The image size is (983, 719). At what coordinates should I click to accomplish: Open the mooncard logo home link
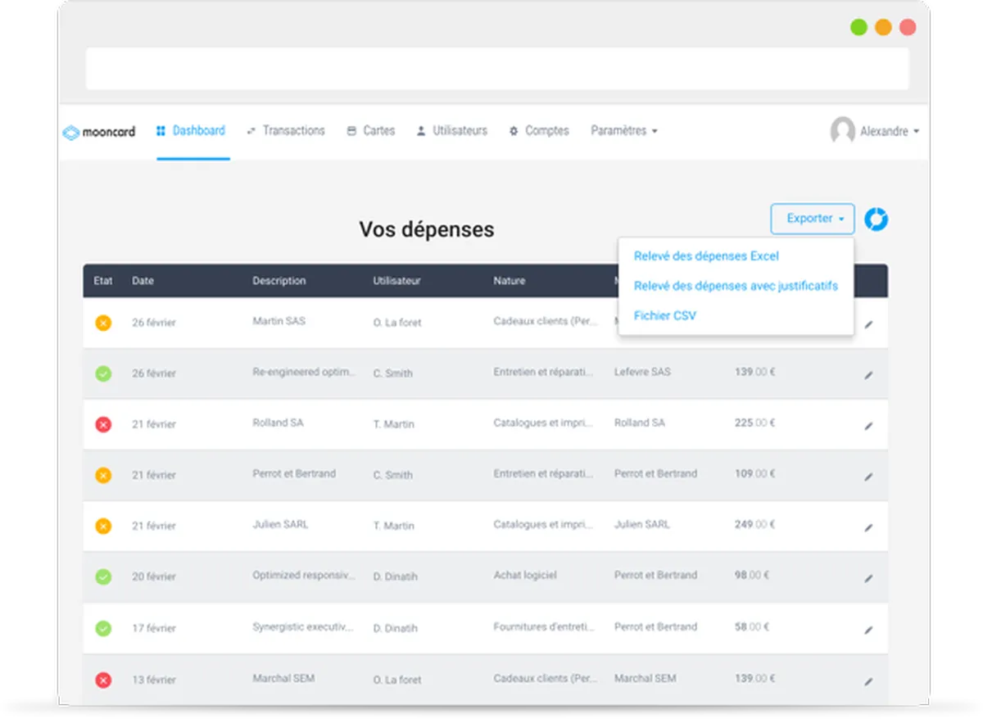[99, 132]
